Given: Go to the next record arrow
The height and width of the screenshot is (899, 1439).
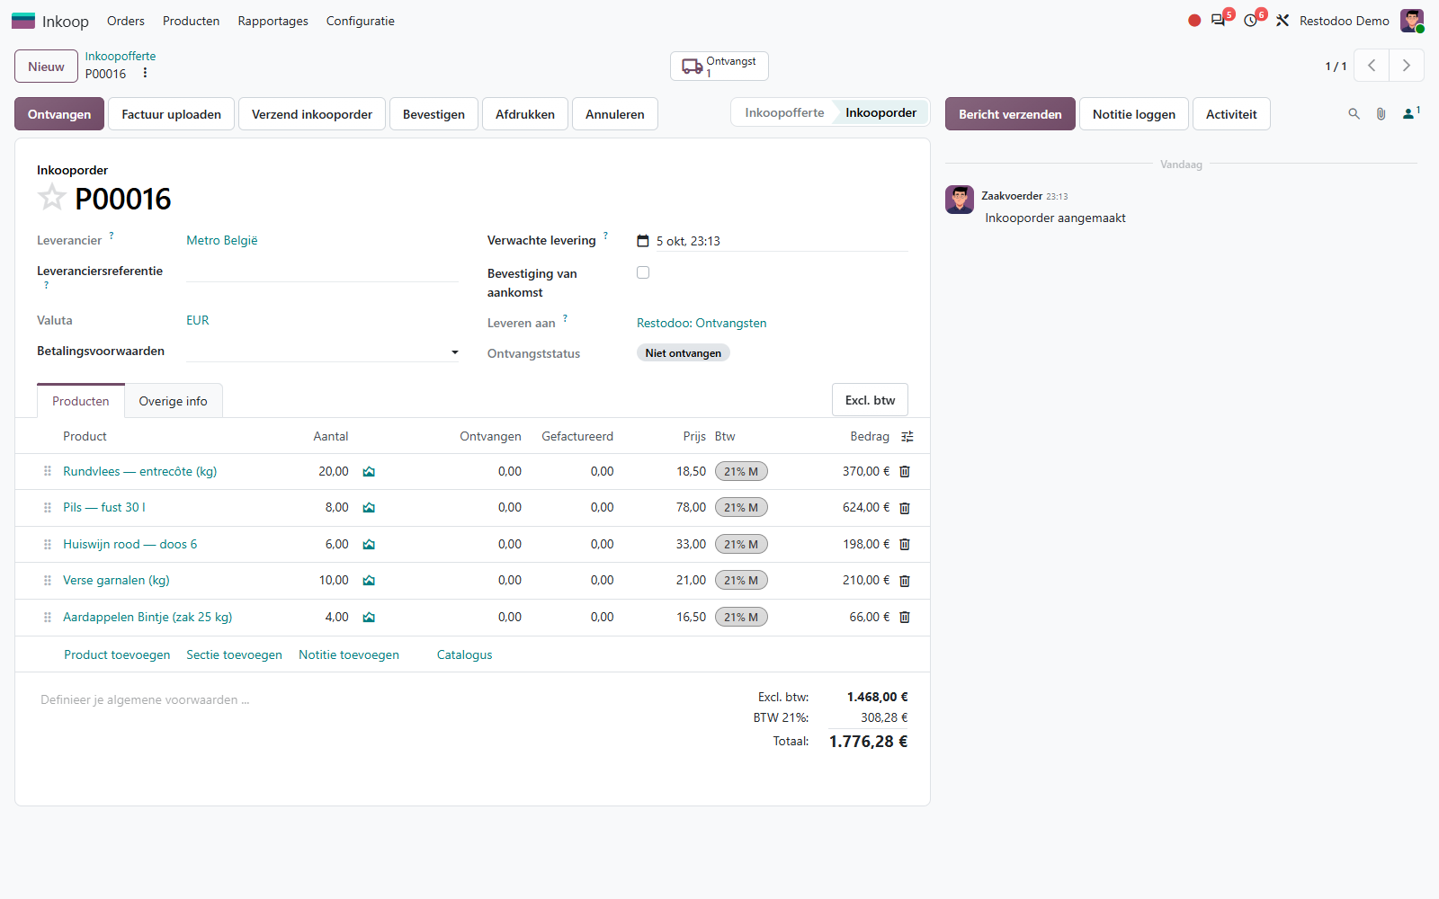Looking at the screenshot, I should click(x=1407, y=66).
